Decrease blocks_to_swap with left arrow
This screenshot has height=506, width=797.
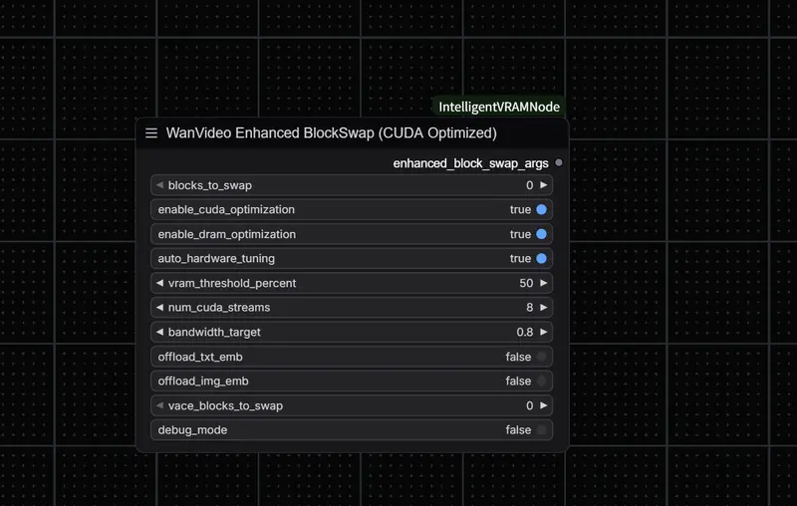(159, 185)
